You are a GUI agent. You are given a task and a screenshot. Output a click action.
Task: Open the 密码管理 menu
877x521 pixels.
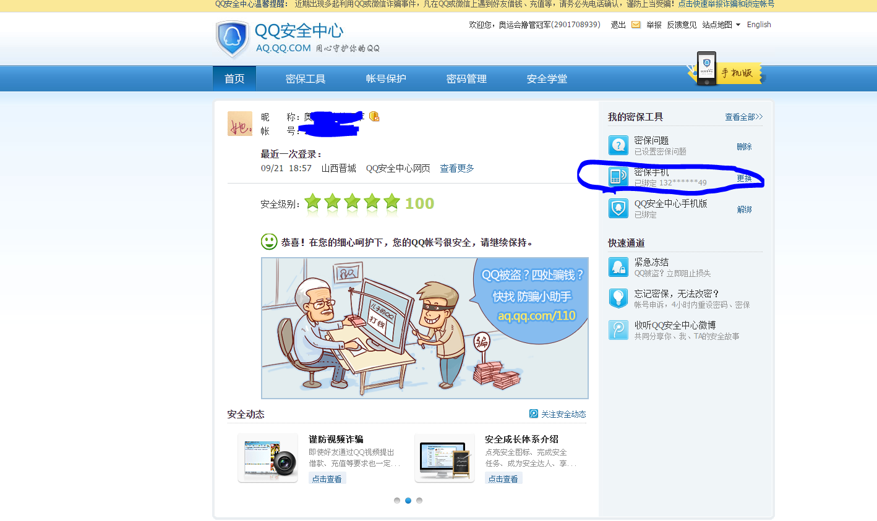pos(466,78)
